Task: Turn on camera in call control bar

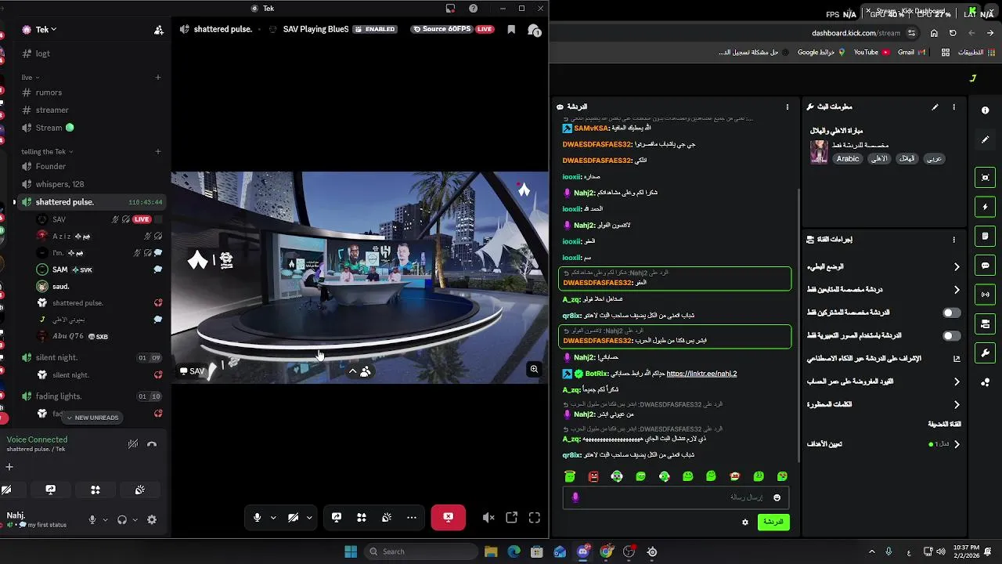Action: pyautogui.click(x=293, y=518)
